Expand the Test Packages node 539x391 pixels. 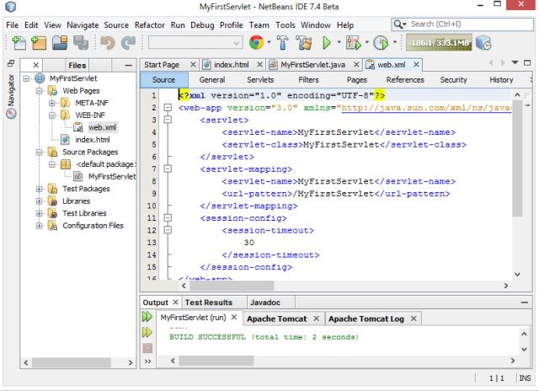[x=40, y=189]
